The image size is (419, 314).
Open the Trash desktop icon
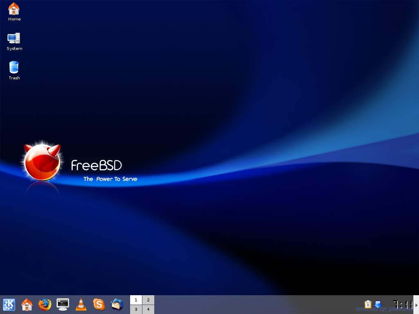pyautogui.click(x=14, y=71)
